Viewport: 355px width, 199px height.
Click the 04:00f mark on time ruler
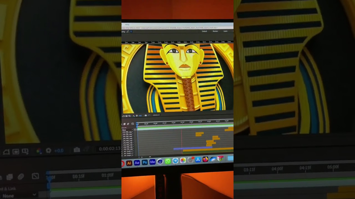point(209,121)
